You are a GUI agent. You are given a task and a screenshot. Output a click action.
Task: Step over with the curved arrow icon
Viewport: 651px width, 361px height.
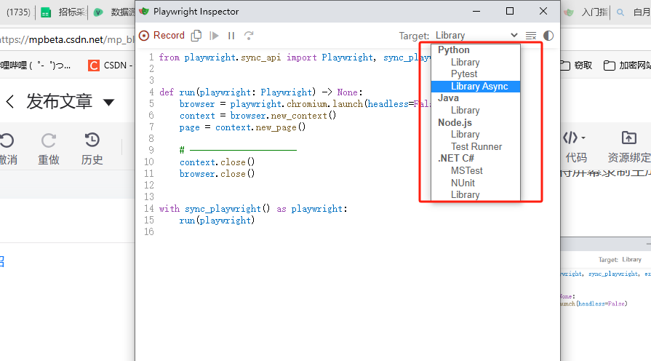[249, 36]
